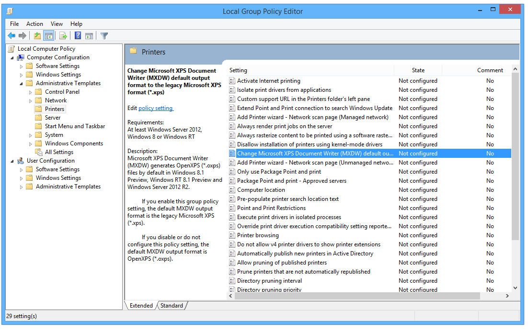This screenshot has width=528, height=331.
Task: Click the folder icon beside Start Menu and Taskbar
Action: point(39,126)
